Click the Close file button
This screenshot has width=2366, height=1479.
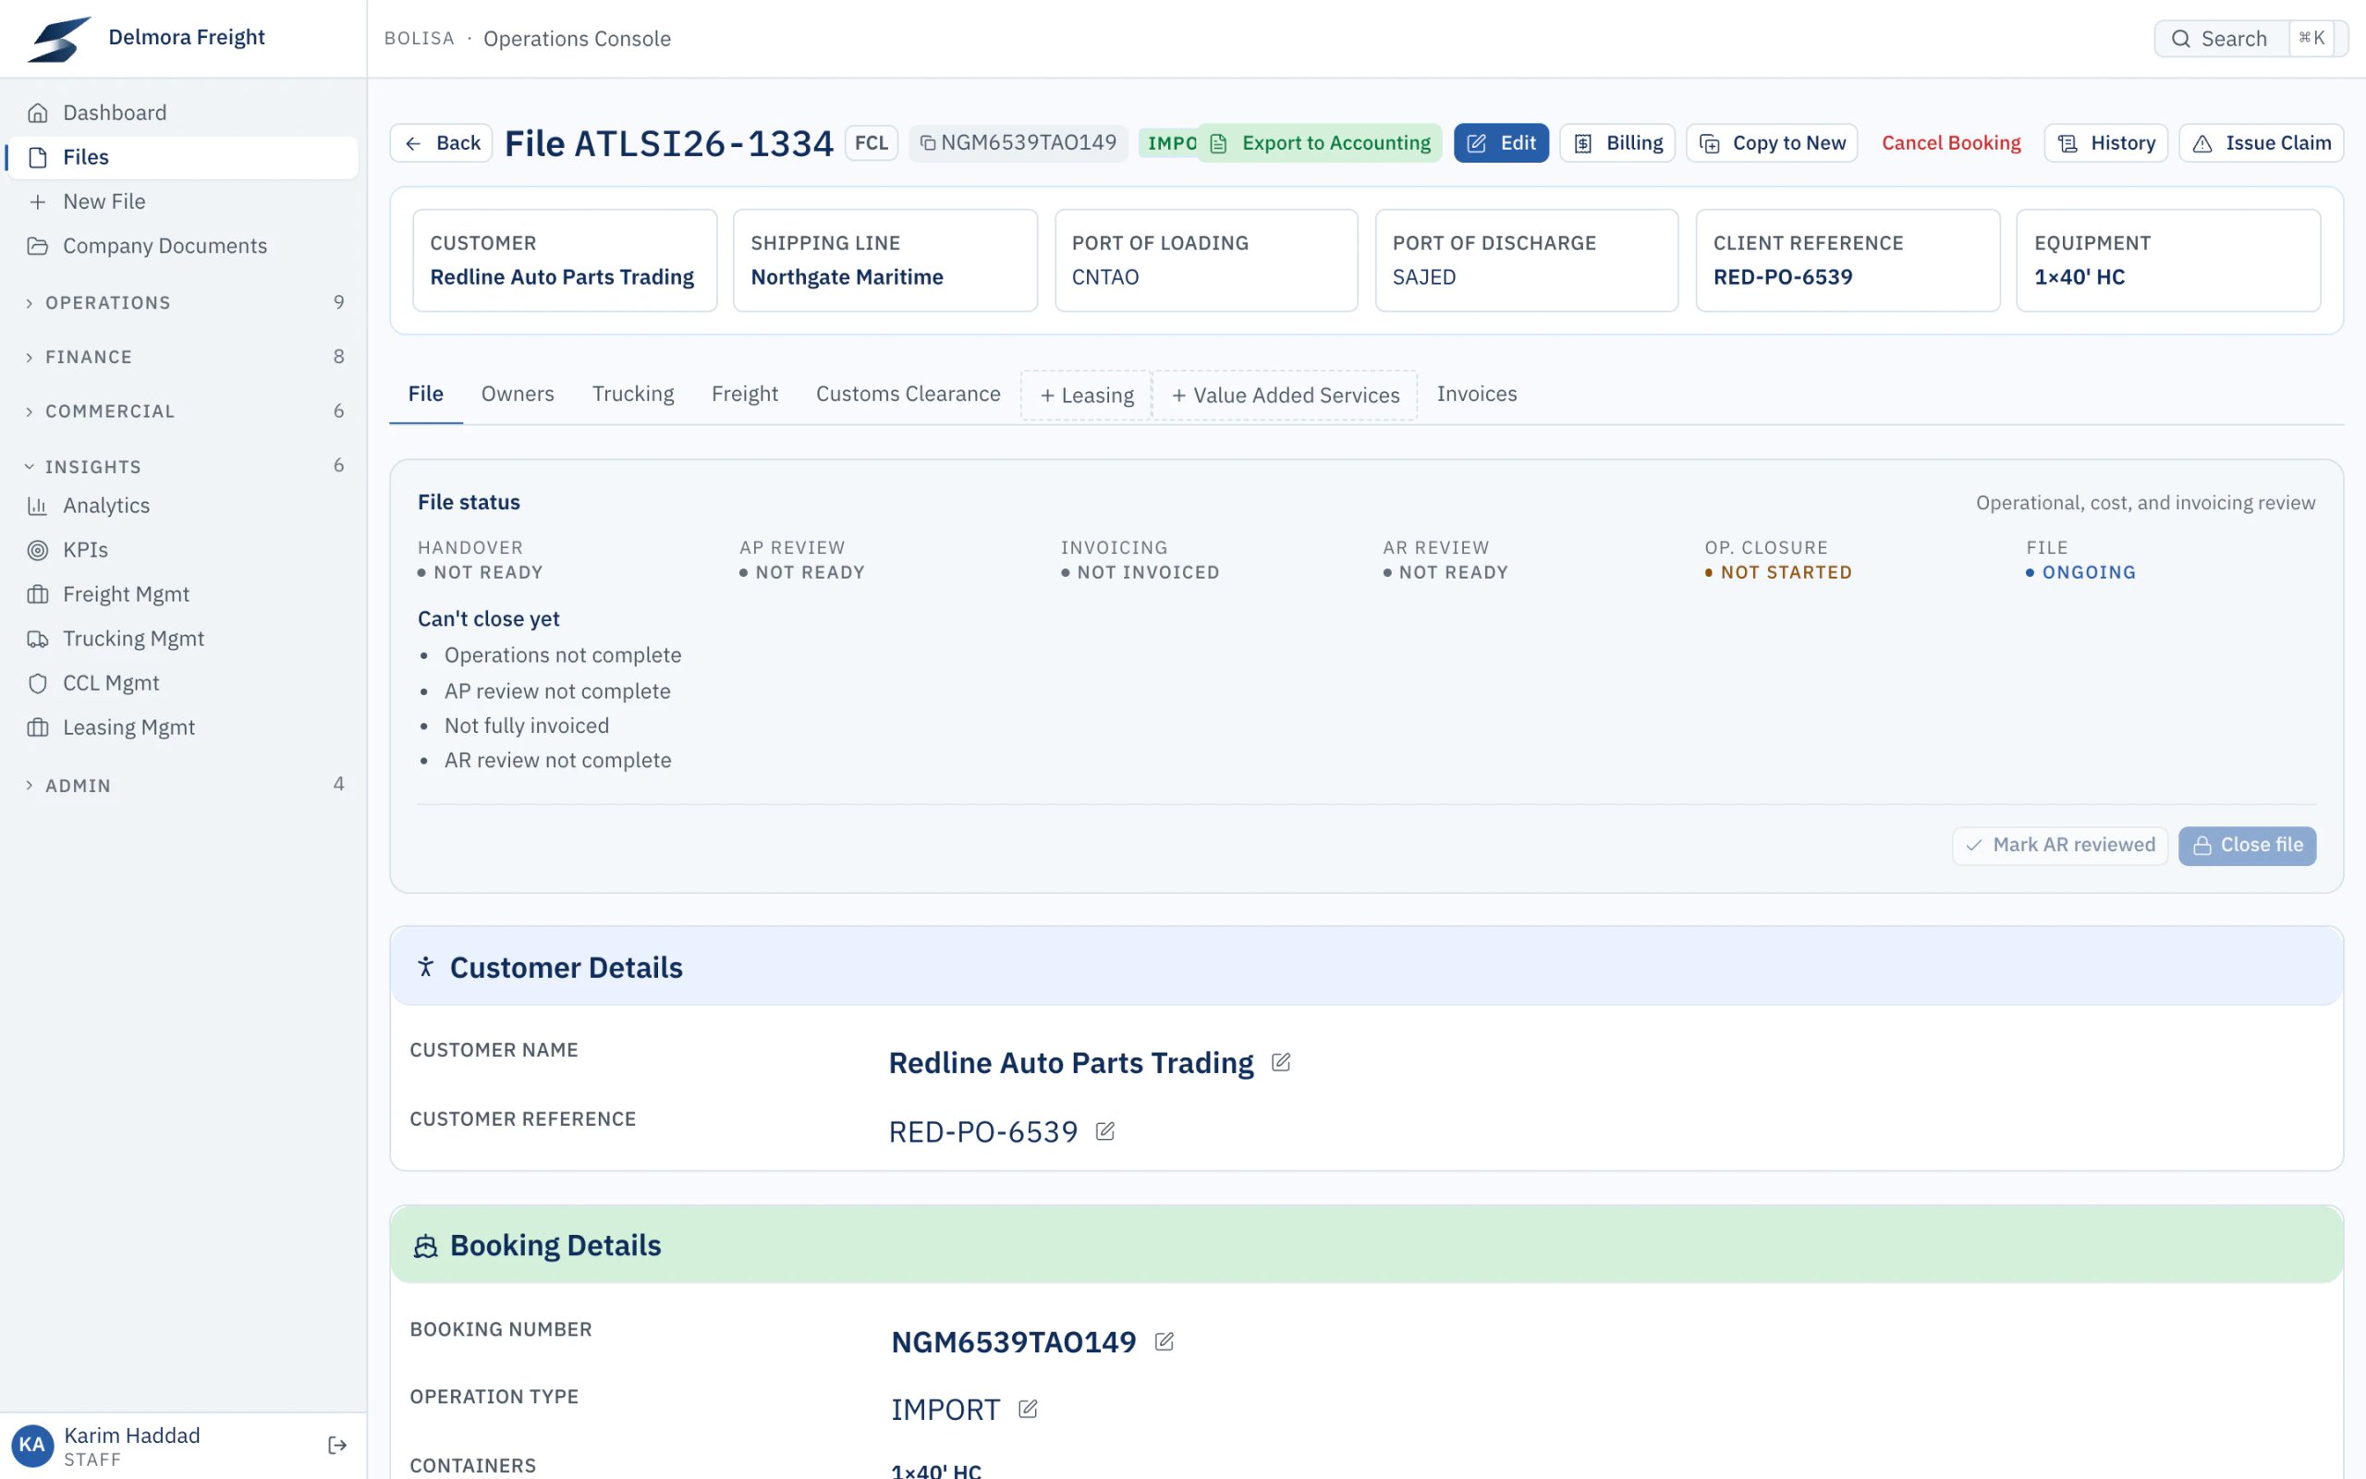(x=2247, y=845)
